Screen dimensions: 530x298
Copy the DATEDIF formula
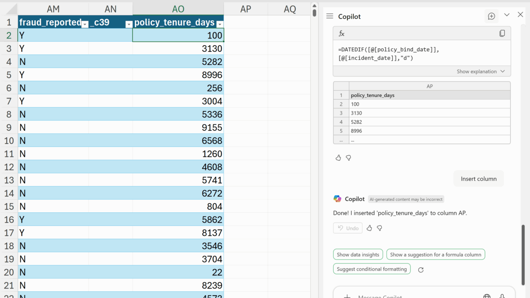coord(502,34)
